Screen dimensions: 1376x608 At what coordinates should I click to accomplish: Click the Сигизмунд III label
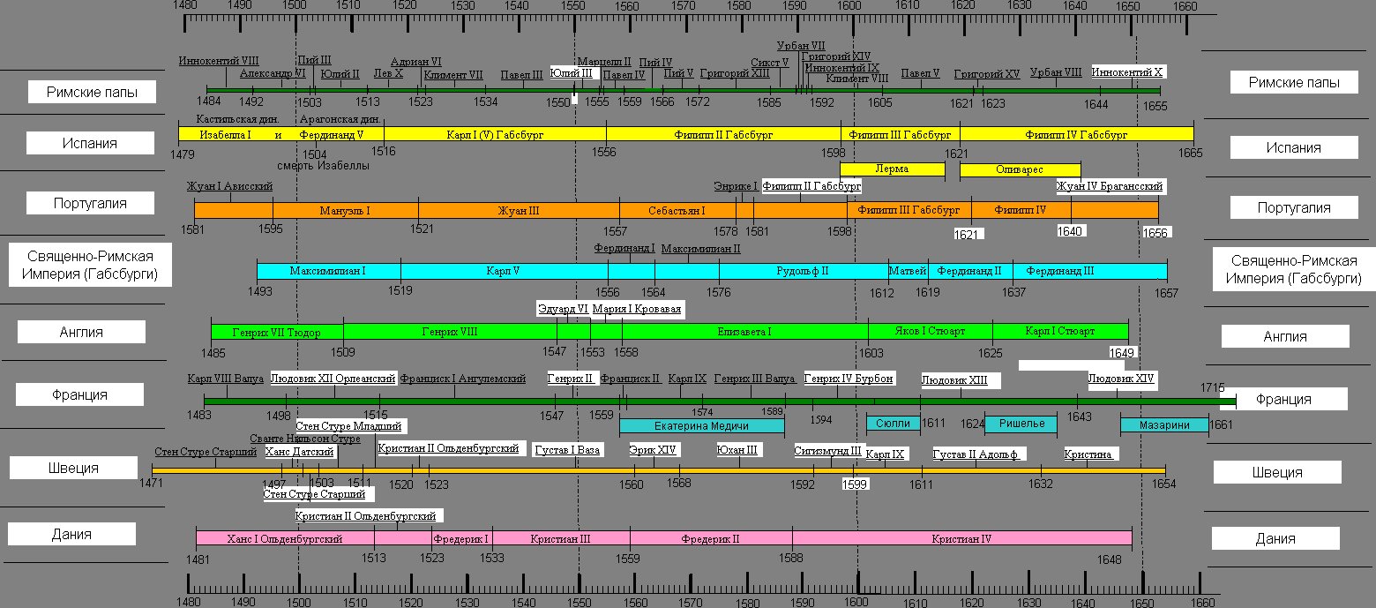[x=828, y=450]
